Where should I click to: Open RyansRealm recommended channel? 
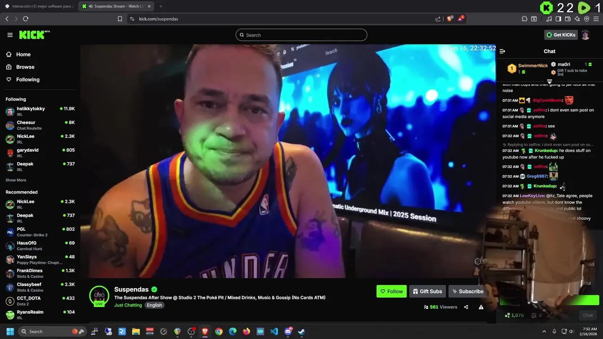point(40,315)
